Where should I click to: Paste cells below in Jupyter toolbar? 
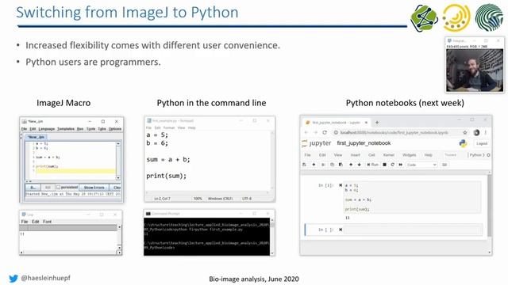[341, 165]
